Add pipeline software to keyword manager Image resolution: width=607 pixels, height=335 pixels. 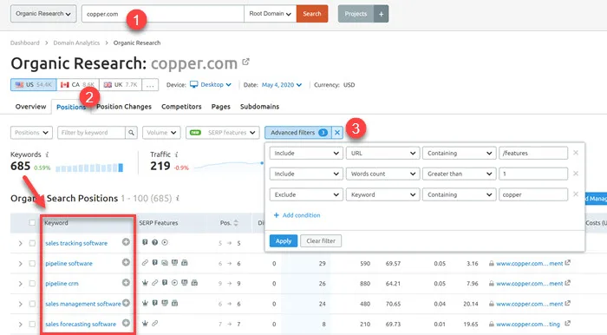(126, 262)
